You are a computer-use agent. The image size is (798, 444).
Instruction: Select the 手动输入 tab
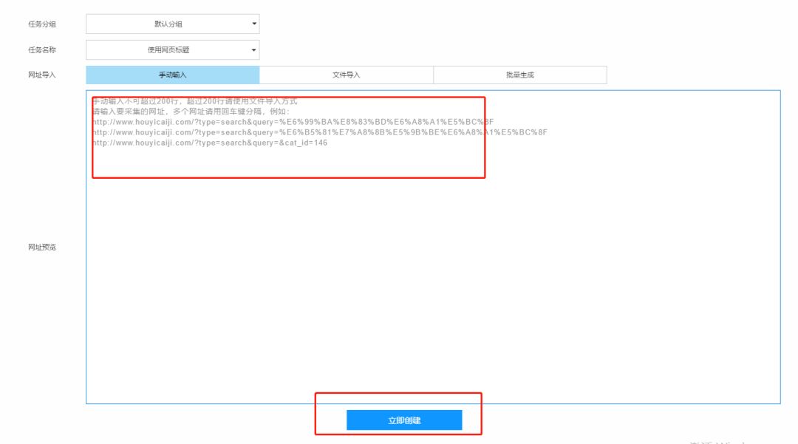[x=172, y=75]
